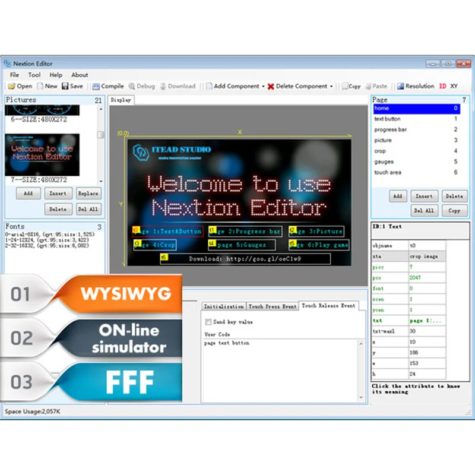Image resolution: width=475 pixels, height=475 pixels.
Task: Open the File menu
Action: tap(14, 75)
